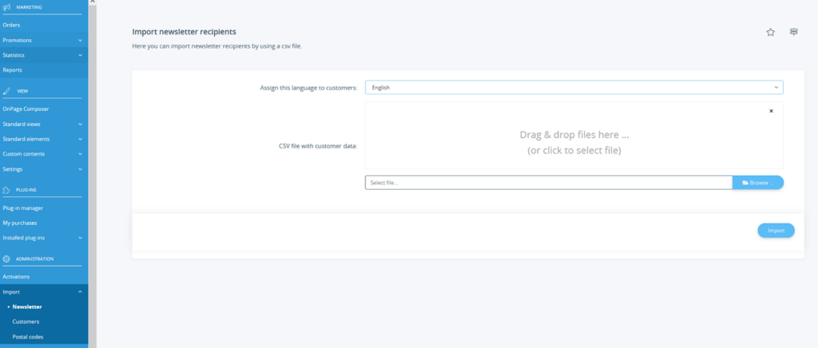The height and width of the screenshot is (348, 818).
Task: Click the Installed plug-ins label
Action: coord(23,238)
